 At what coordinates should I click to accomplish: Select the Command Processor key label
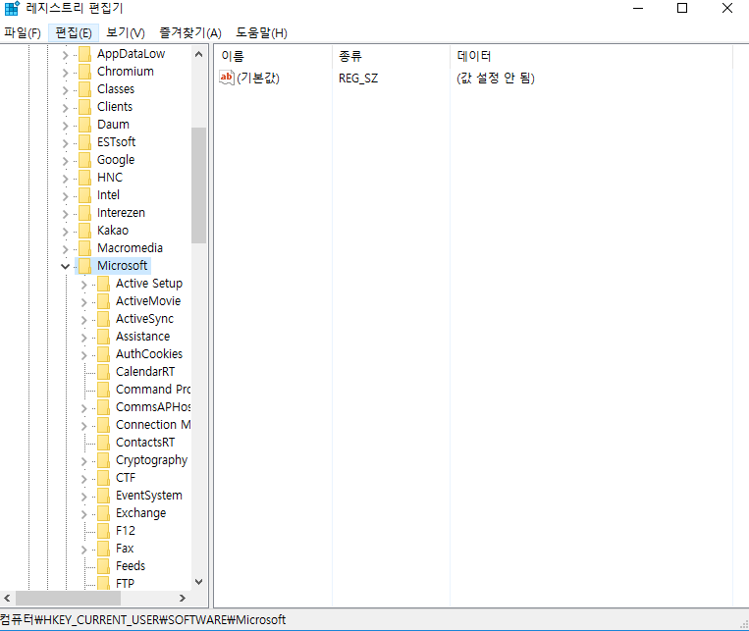tap(153, 390)
